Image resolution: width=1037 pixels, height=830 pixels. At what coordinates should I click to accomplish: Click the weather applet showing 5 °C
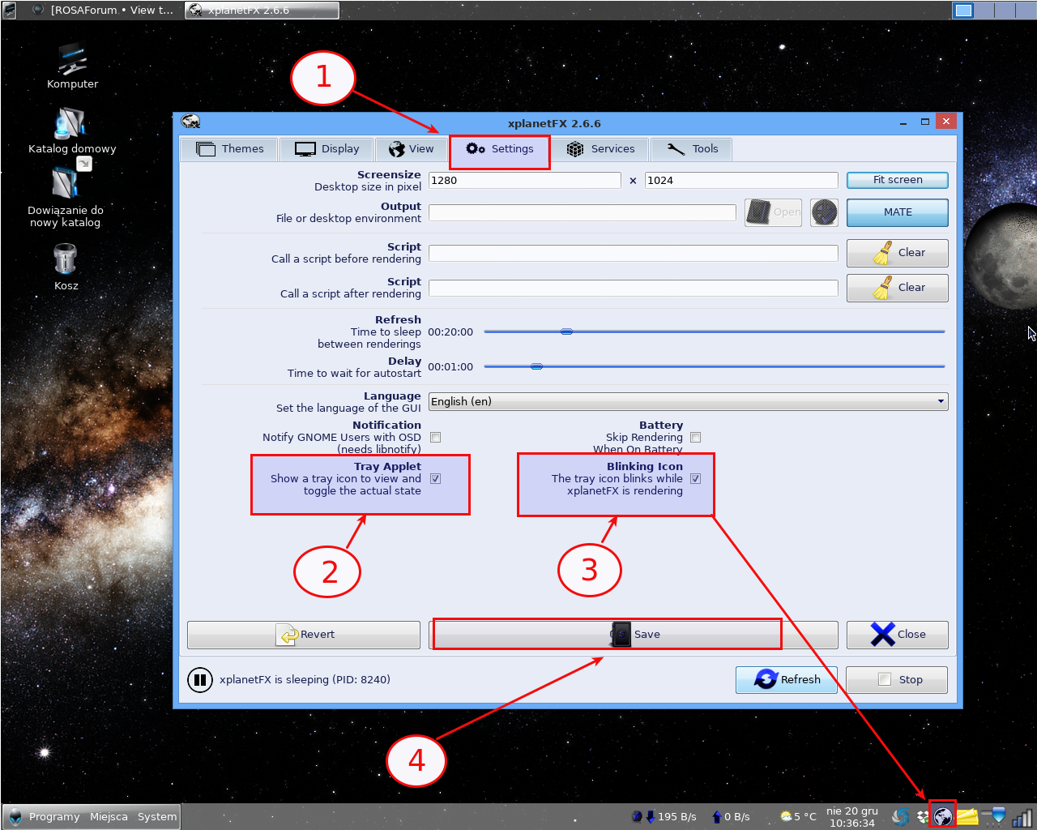tap(798, 816)
